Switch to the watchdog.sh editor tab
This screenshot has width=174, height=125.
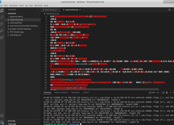51,10
